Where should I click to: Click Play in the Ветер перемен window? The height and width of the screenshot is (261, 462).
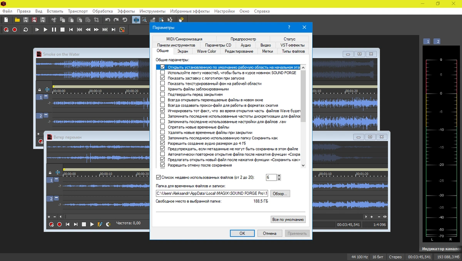92,224
